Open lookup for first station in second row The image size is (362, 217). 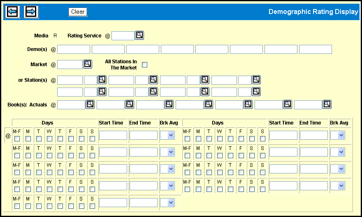[x=102, y=92]
